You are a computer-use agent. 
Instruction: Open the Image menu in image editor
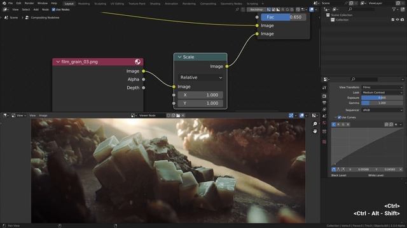43,115
